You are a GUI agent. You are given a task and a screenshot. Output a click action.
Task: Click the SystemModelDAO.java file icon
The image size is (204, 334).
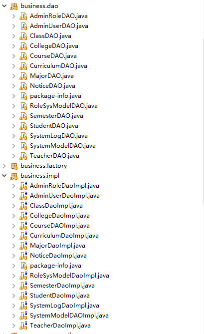click(23, 146)
